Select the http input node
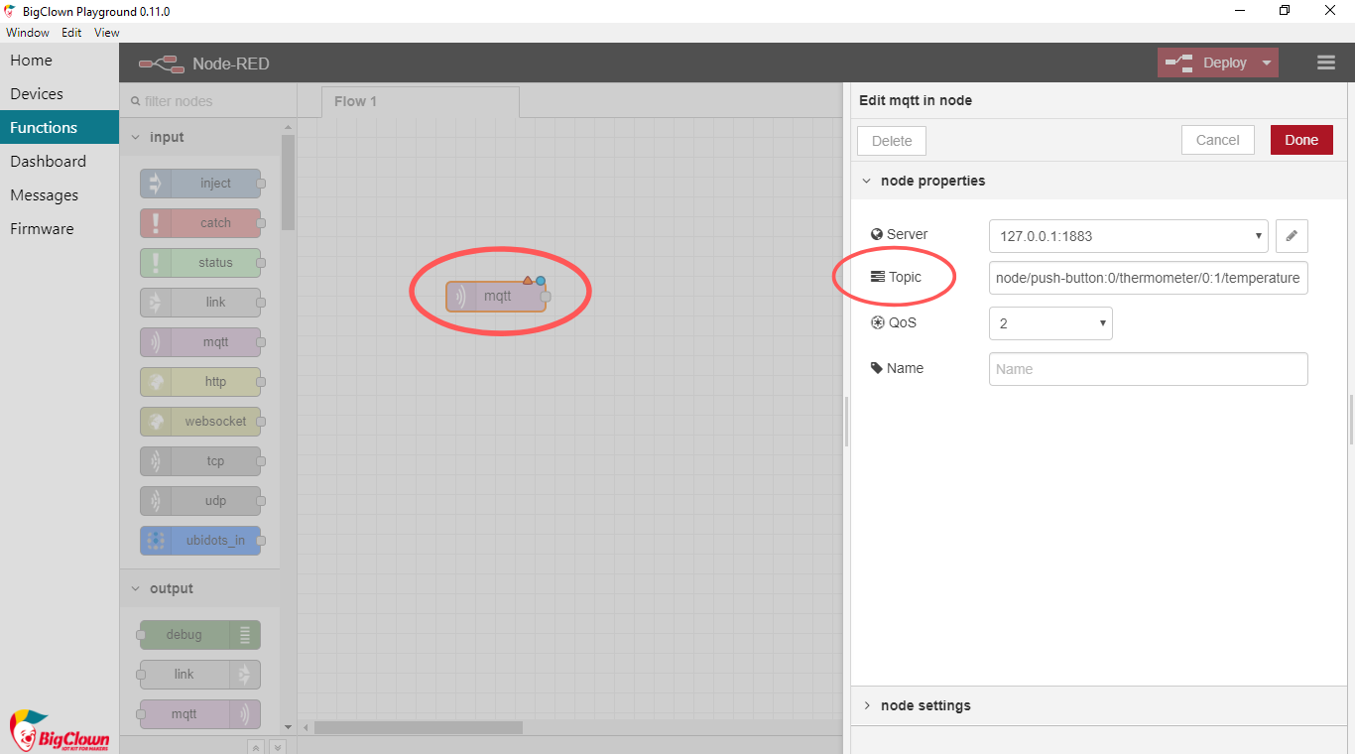This screenshot has width=1355, height=754. [x=200, y=382]
